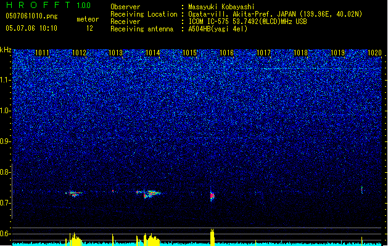The image size is (388, 246).
Task: Click the kHz axis unit label
Action: click(x=6, y=50)
